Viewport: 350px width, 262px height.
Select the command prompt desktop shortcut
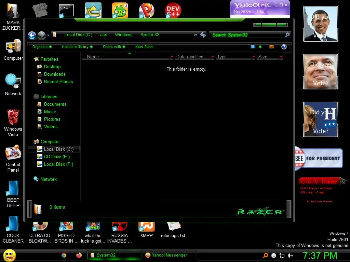[x=66, y=11]
